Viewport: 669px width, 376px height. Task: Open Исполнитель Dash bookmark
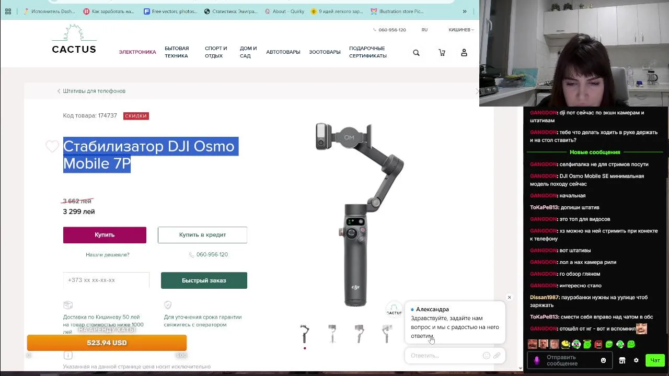tap(49, 11)
